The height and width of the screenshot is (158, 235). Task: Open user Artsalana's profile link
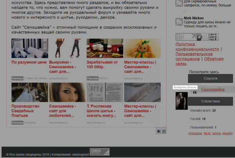click(x=195, y=133)
